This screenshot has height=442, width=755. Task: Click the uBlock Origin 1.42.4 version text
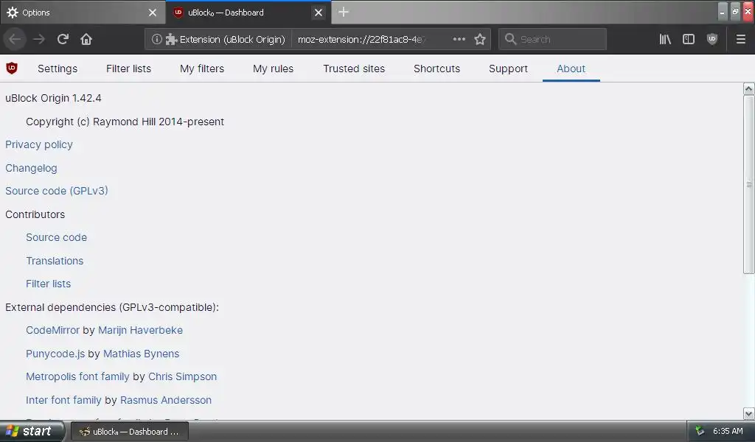pos(53,98)
